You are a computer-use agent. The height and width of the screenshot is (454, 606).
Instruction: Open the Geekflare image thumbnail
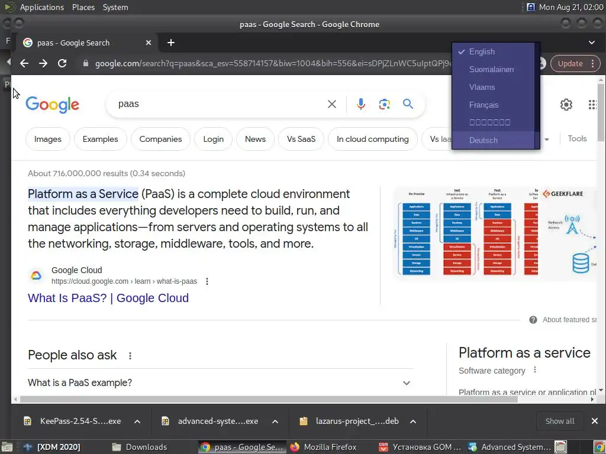point(568,234)
